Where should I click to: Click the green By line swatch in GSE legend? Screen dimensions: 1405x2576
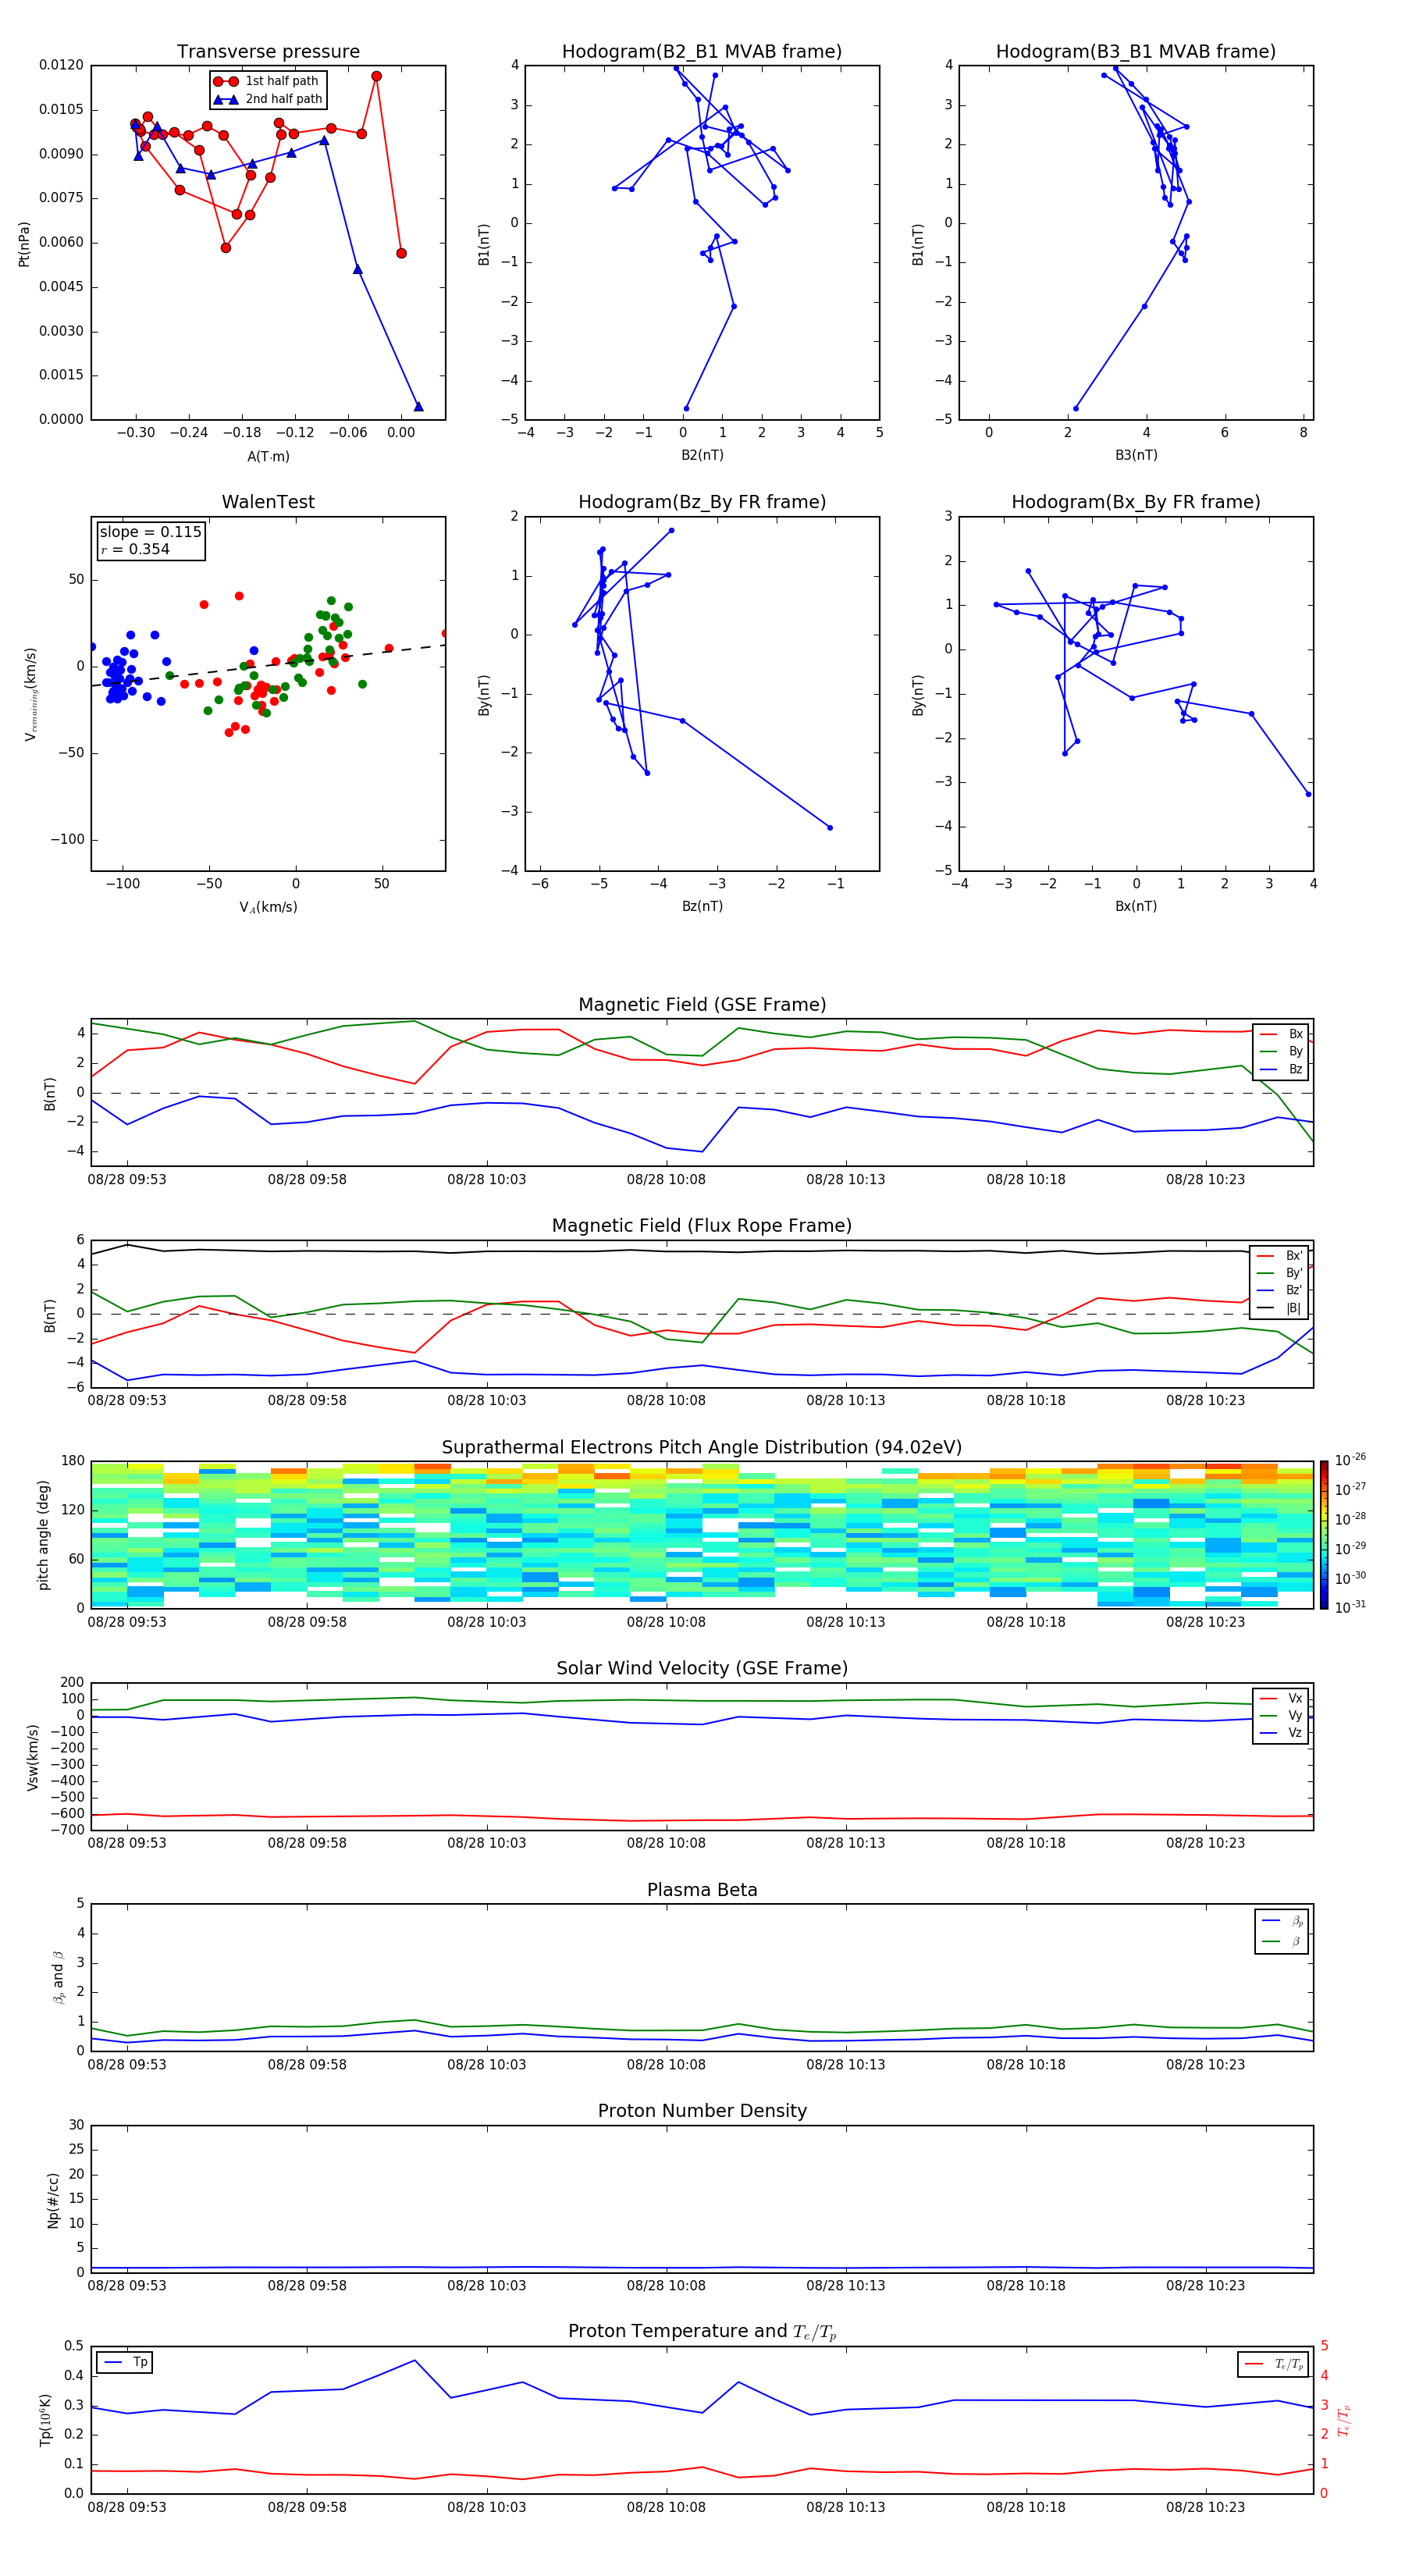coord(1268,1052)
